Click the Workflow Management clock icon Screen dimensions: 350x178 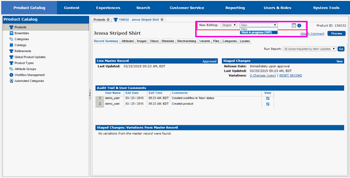[x=11, y=75]
